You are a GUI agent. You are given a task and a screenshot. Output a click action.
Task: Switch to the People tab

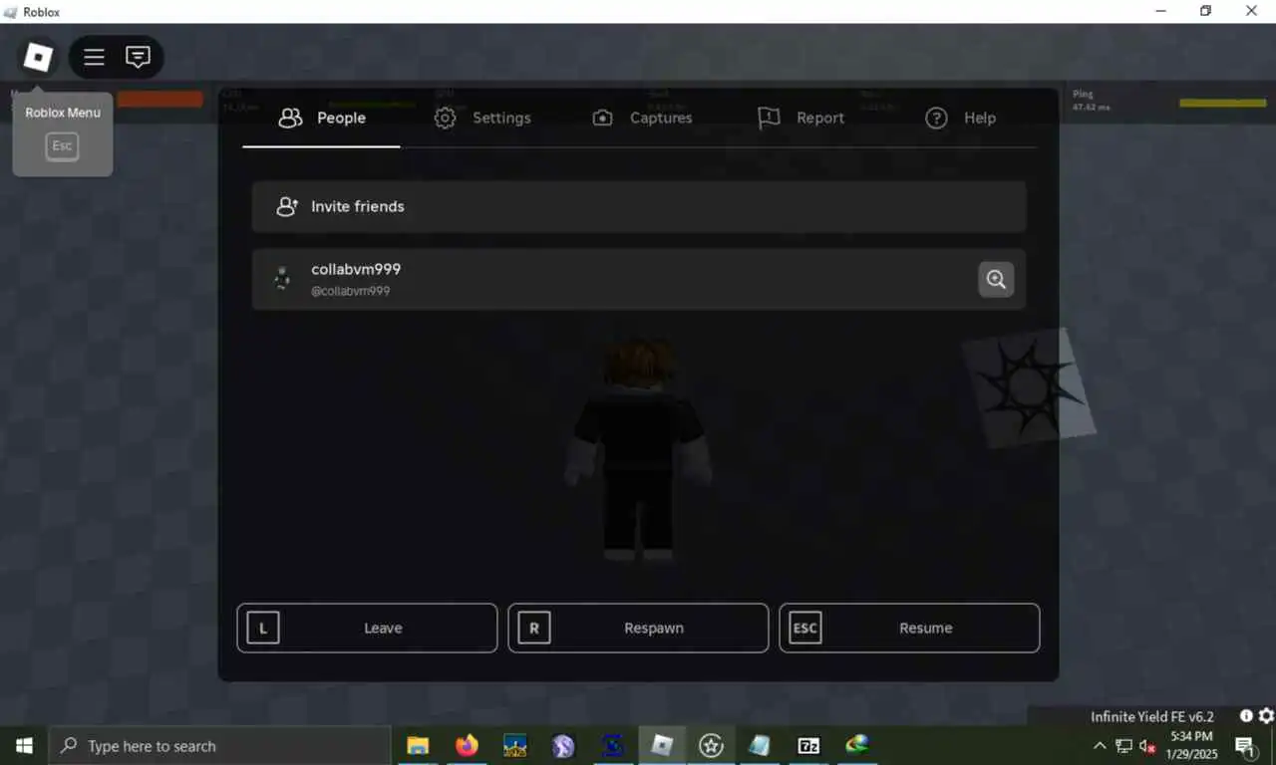click(x=321, y=118)
